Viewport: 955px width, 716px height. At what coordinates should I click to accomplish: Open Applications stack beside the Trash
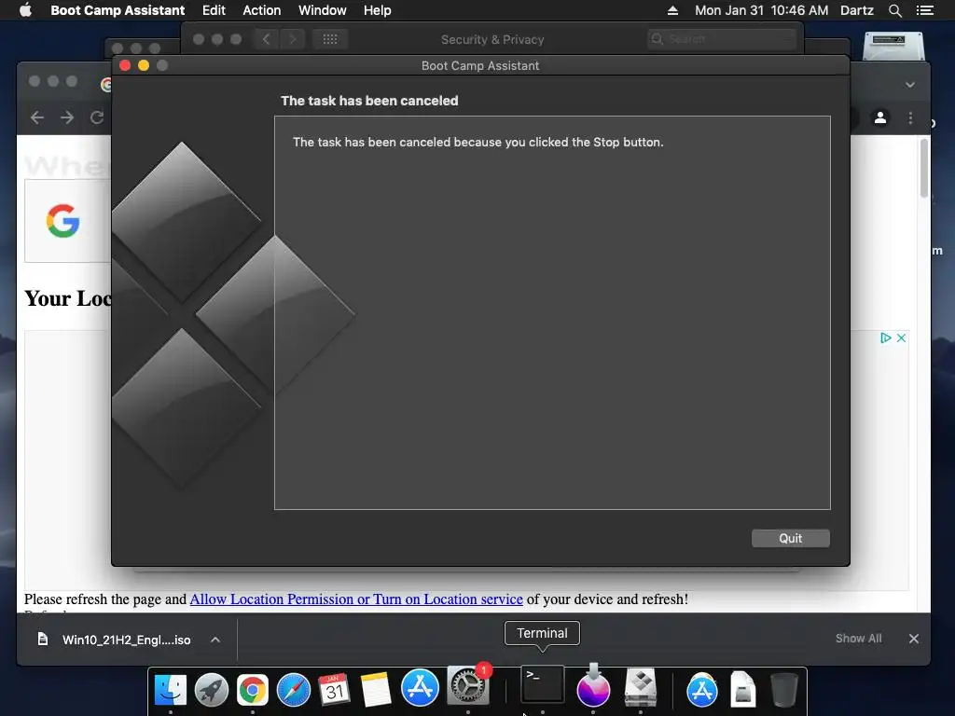click(702, 689)
